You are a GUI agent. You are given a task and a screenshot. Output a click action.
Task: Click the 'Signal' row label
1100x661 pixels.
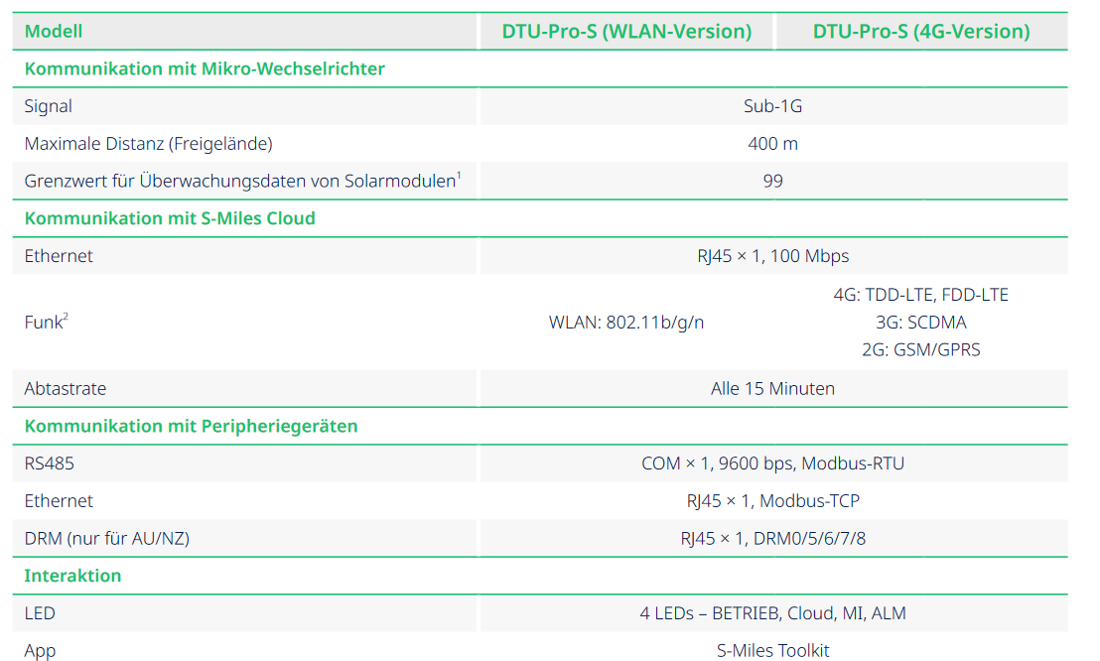(49, 106)
